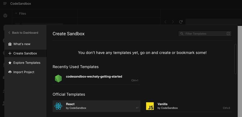Choose the codesandbox-wechaty-getting-started template
This screenshot has height=117, width=242.
[96, 78]
